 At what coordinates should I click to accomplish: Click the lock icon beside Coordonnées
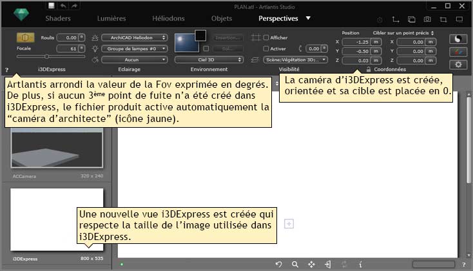(369, 69)
